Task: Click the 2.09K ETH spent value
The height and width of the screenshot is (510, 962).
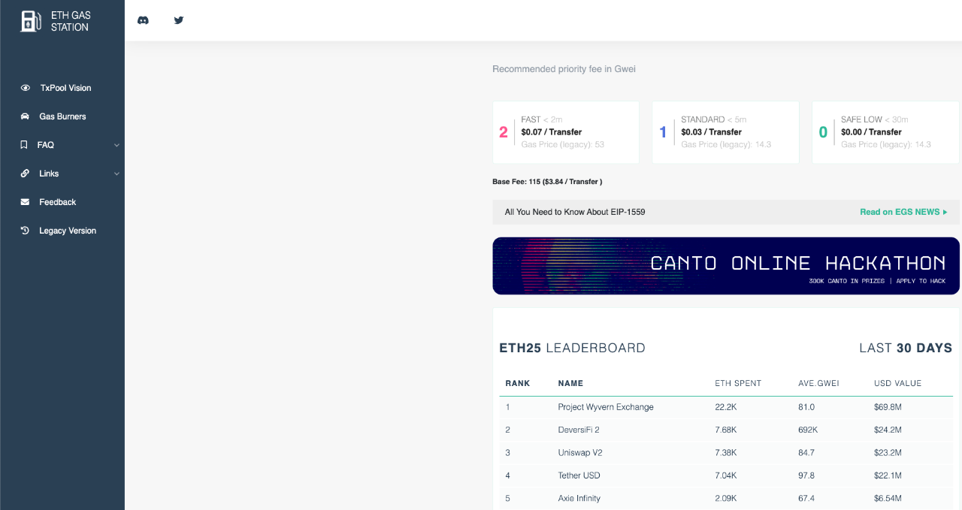Action: coord(726,498)
